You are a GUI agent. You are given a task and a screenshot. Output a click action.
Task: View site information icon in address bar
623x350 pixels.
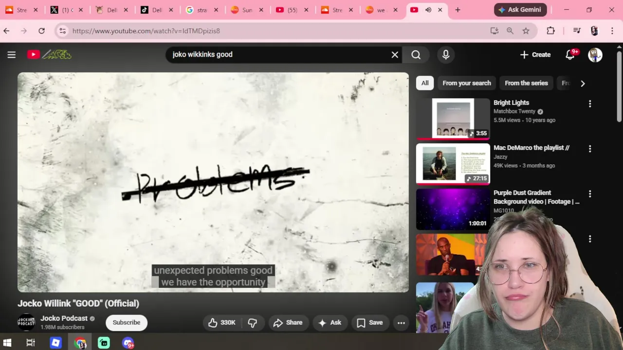coord(62,31)
